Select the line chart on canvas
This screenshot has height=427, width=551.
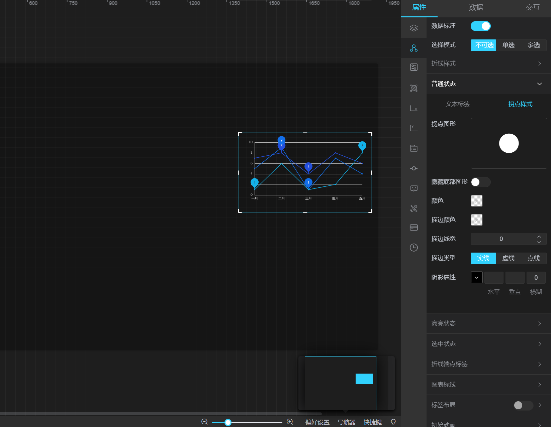point(305,172)
